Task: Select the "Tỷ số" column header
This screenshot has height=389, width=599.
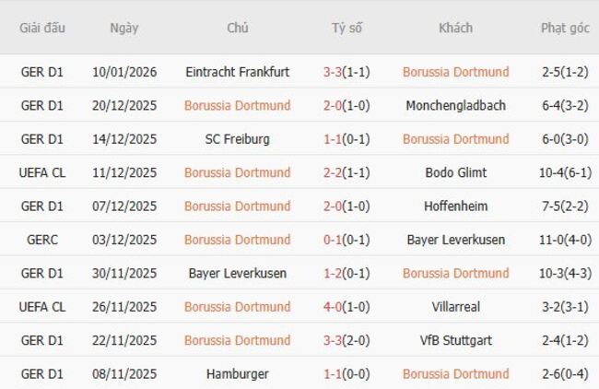Action: pos(346,28)
